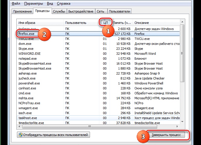This screenshot has width=201, height=145.
Task: Open the Справка menu
Action: (x=64, y=3)
